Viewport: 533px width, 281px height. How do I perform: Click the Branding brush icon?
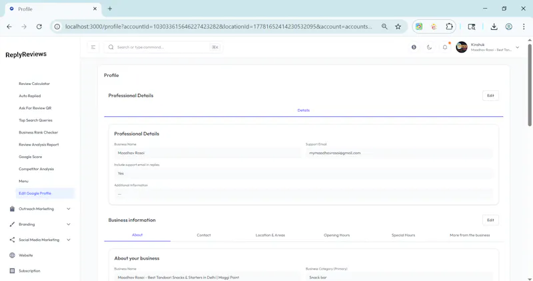coord(12,225)
